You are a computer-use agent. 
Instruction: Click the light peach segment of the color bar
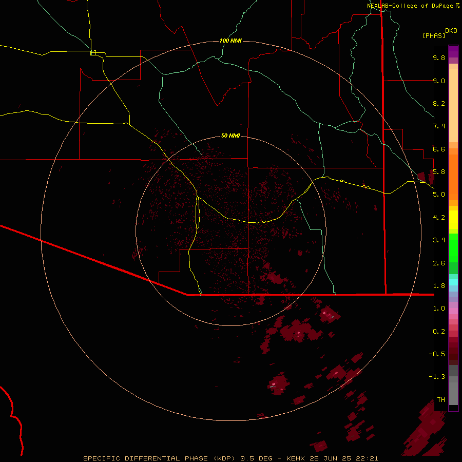point(453,105)
